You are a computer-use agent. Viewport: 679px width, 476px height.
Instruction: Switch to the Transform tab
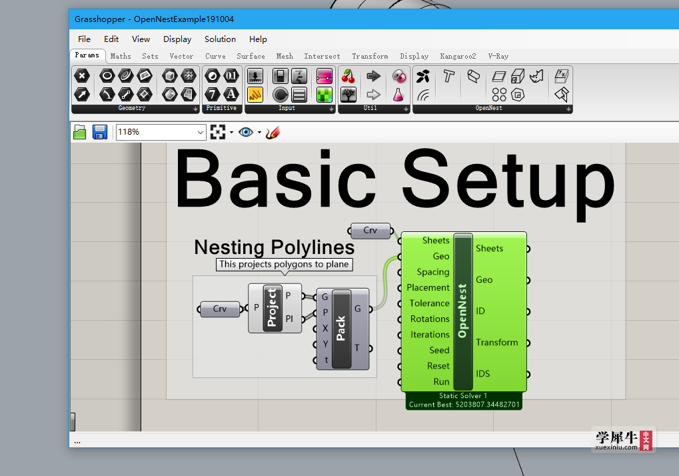[x=370, y=56]
